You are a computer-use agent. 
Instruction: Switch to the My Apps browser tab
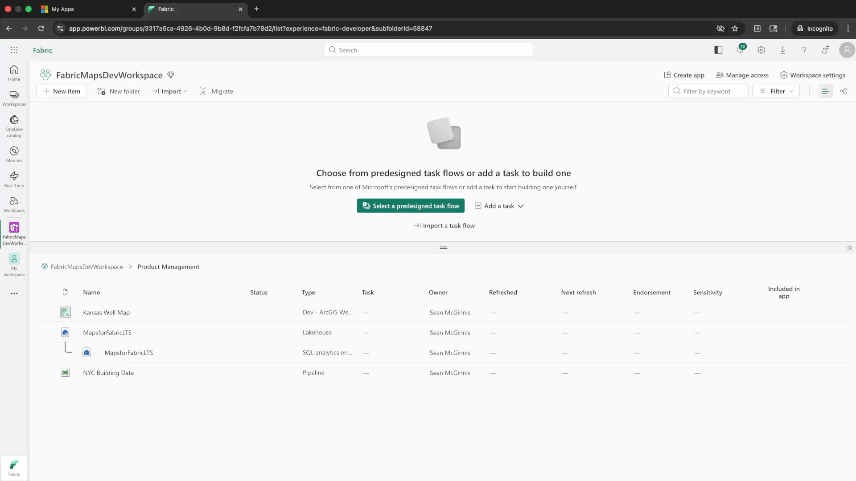point(62,9)
